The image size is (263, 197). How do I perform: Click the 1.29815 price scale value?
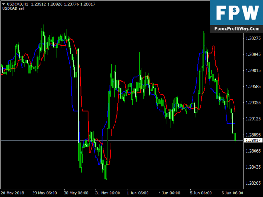click(x=253, y=70)
